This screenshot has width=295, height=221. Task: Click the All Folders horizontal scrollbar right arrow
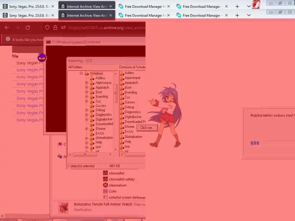[x=110, y=155]
